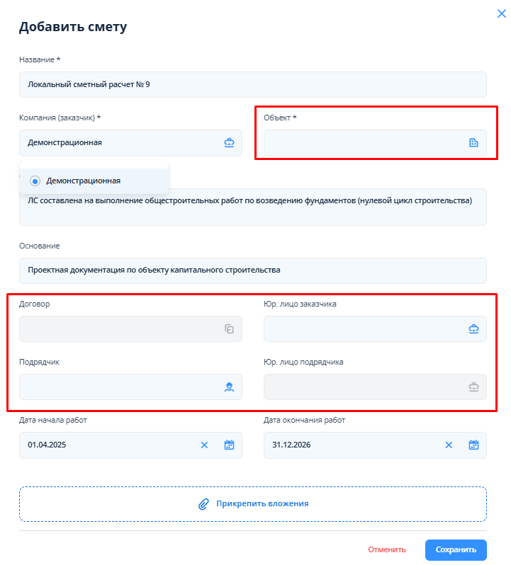Click icon in Юр. лицо заказчика field
The image size is (511, 565).
pos(473,329)
